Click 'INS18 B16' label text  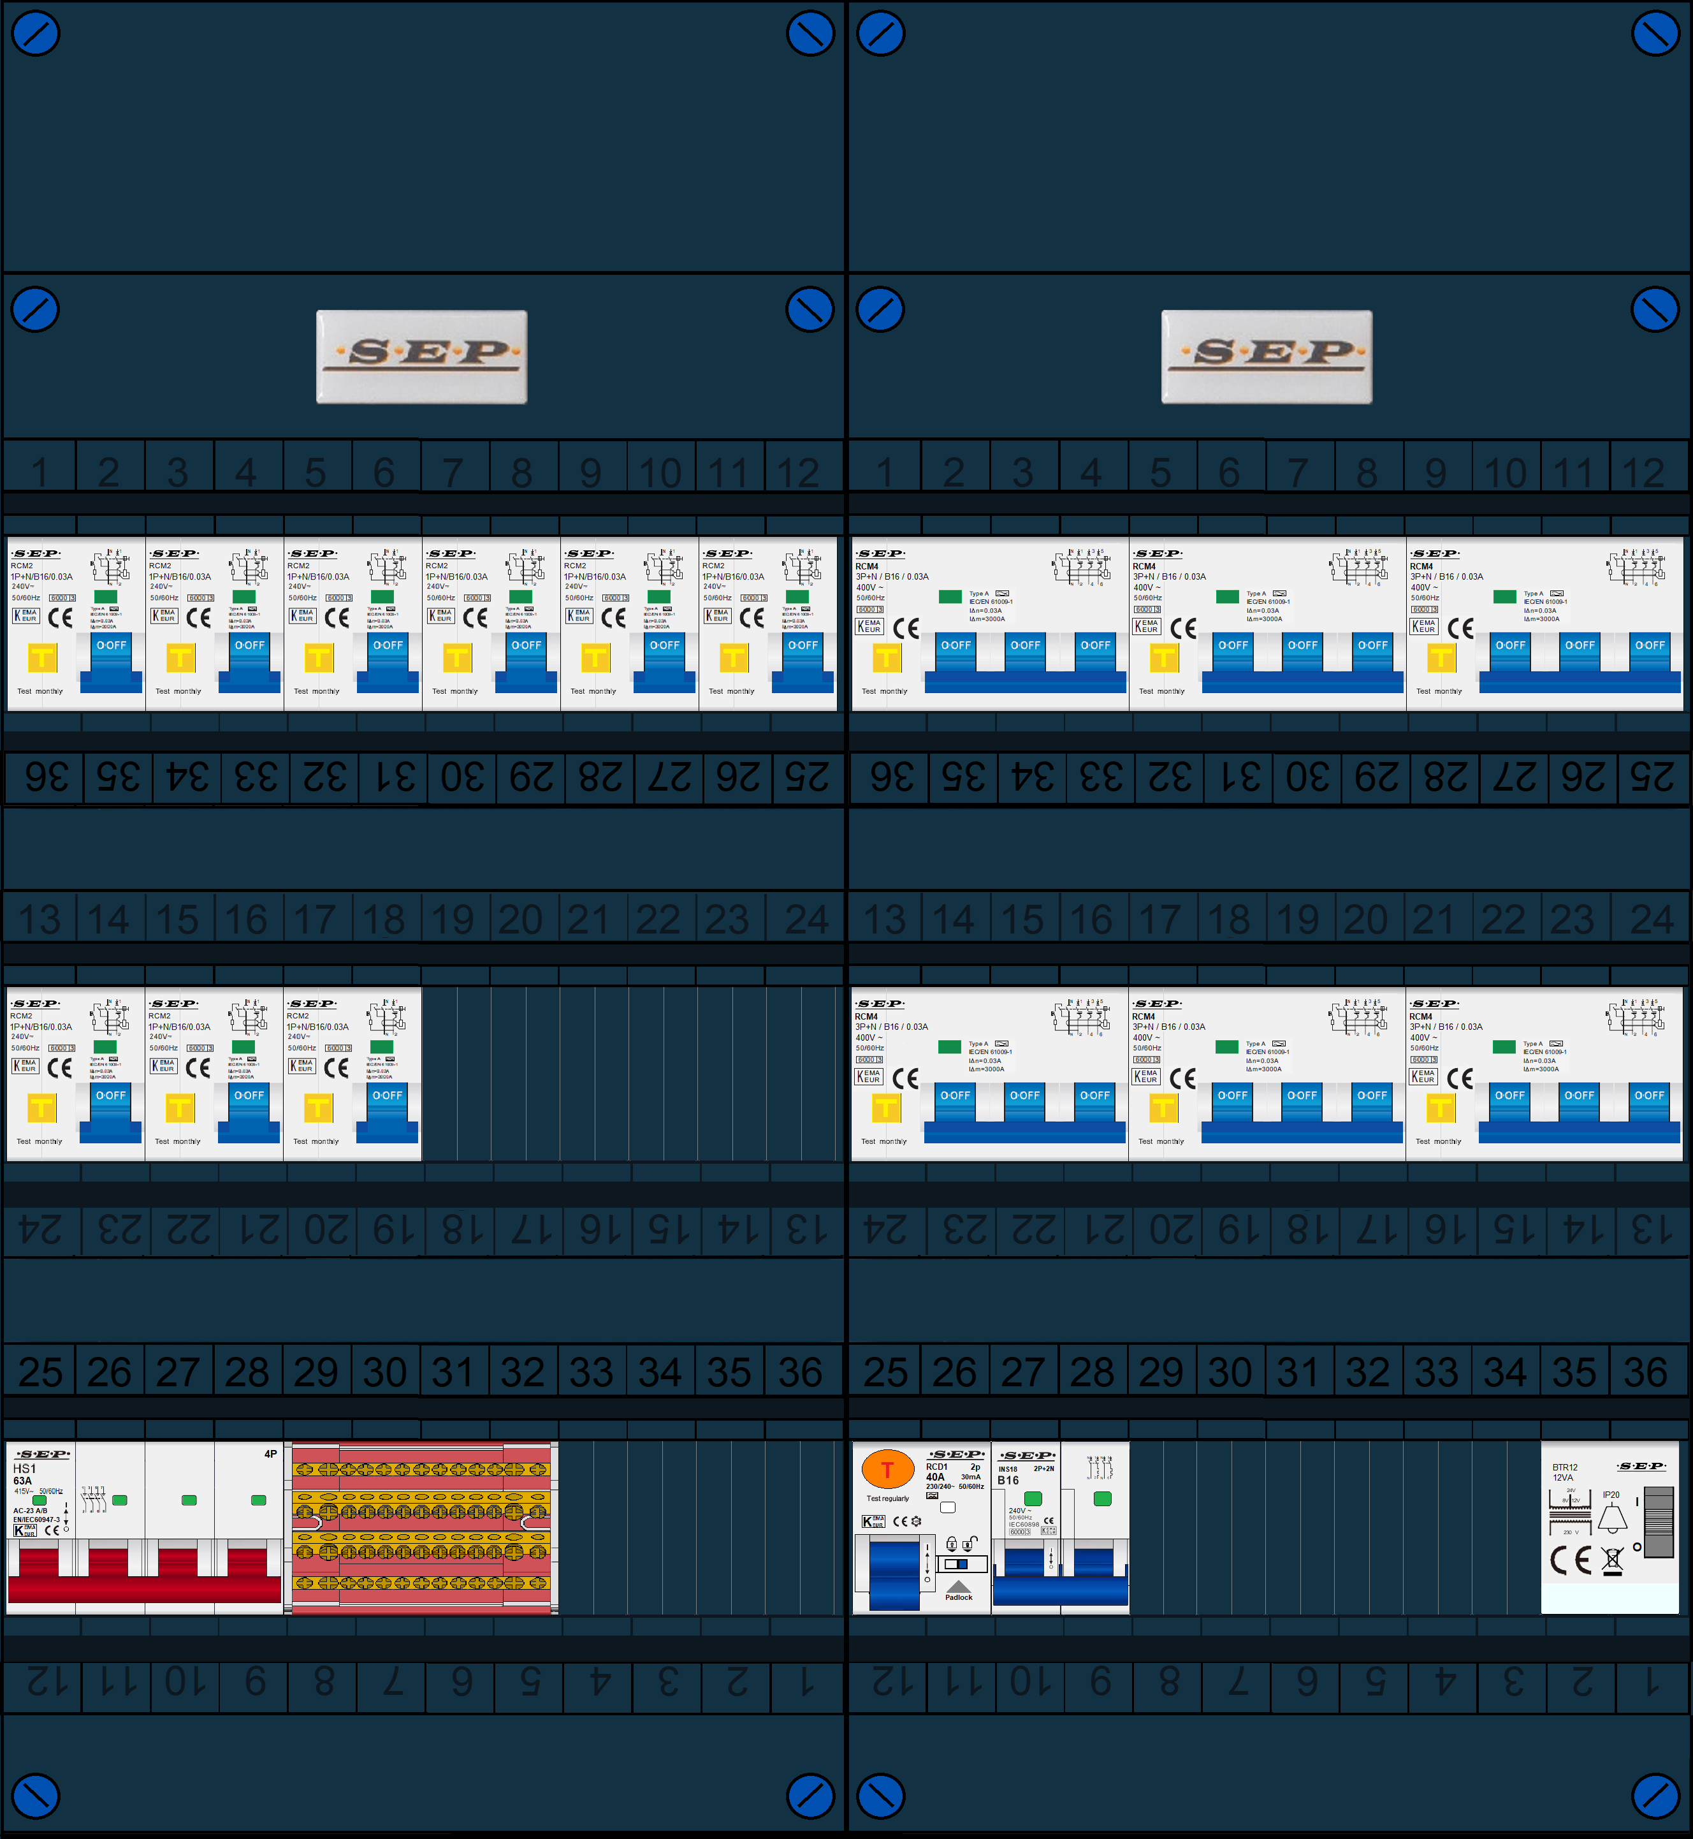tap(1008, 1476)
